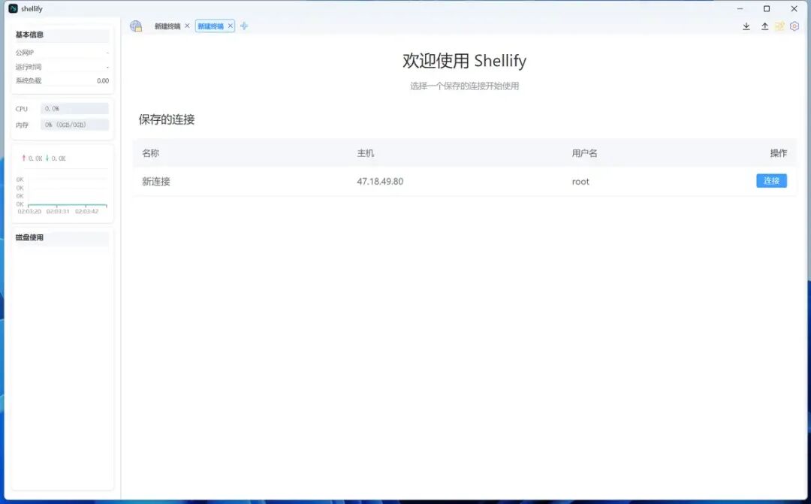The width and height of the screenshot is (811, 504).
Task: Close the first 新建终端 tab
Action: point(187,25)
